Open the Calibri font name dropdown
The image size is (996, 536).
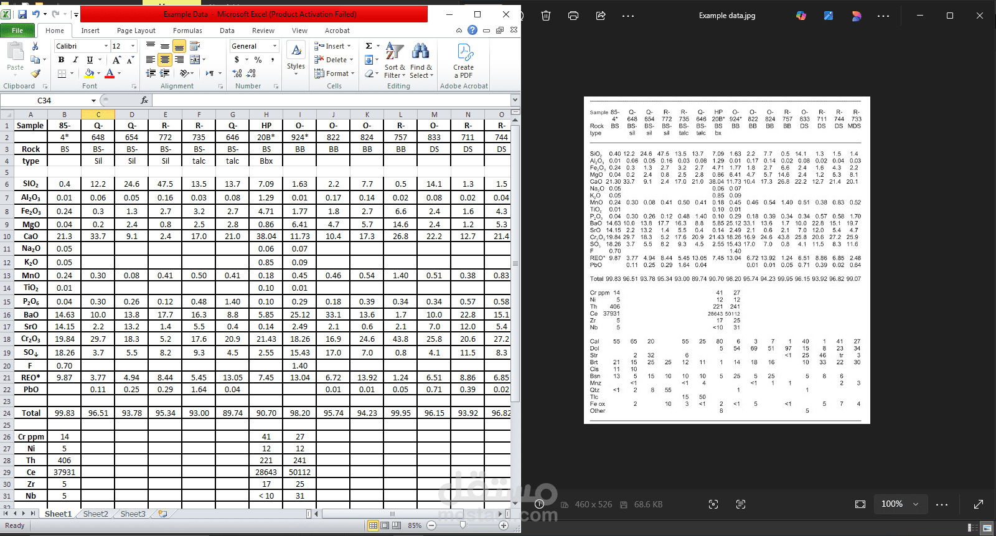coord(105,46)
